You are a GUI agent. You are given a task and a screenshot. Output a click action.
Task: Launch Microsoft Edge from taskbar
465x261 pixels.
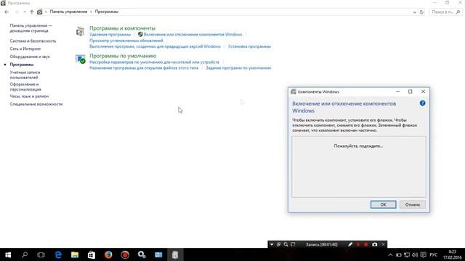pos(58,254)
